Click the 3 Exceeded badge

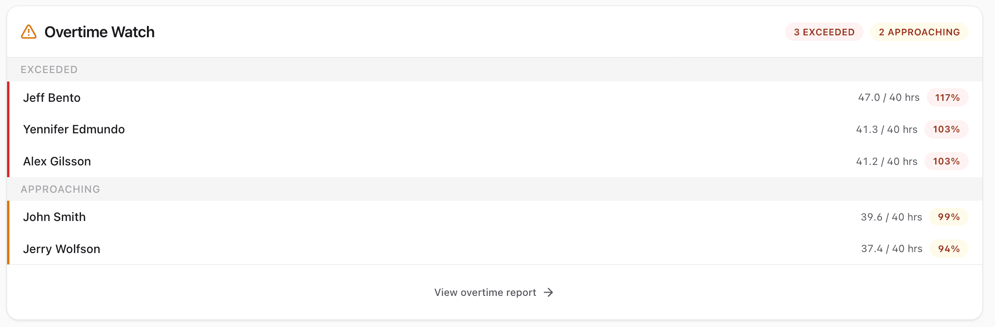coord(824,32)
